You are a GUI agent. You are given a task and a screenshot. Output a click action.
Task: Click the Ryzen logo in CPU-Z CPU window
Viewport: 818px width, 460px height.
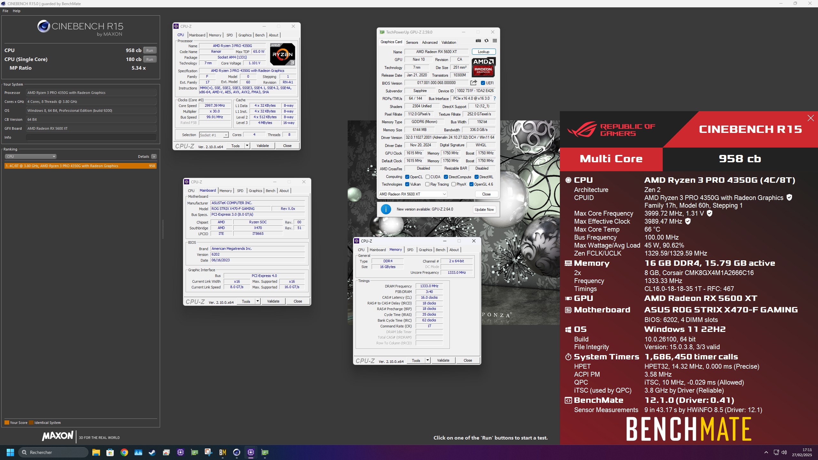[282, 54]
